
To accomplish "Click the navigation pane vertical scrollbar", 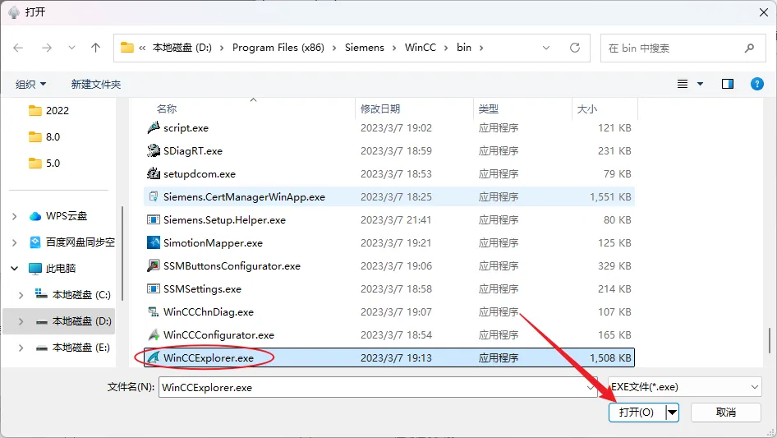I will (x=122, y=253).
